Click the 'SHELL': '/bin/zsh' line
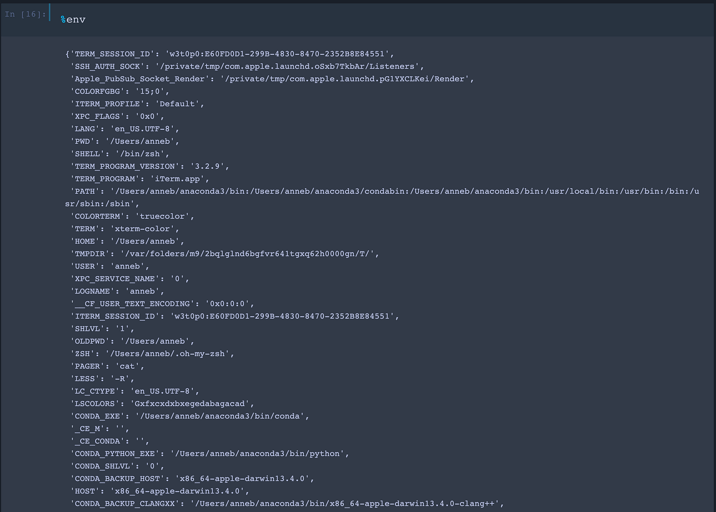This screenshot has height=512, width=716. (x=120, y=154)
